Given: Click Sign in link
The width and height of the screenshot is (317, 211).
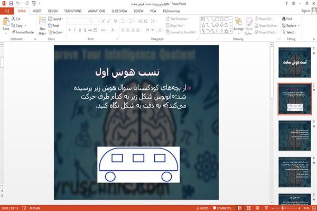Looking at the screenshot, I should click(305, 11).
